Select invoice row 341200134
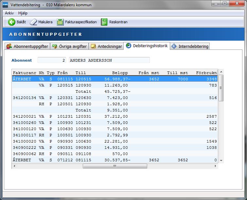 point(115,98)
